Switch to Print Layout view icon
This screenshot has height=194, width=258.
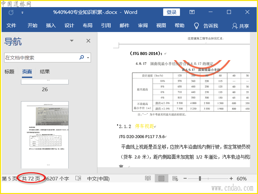point(162,178)
